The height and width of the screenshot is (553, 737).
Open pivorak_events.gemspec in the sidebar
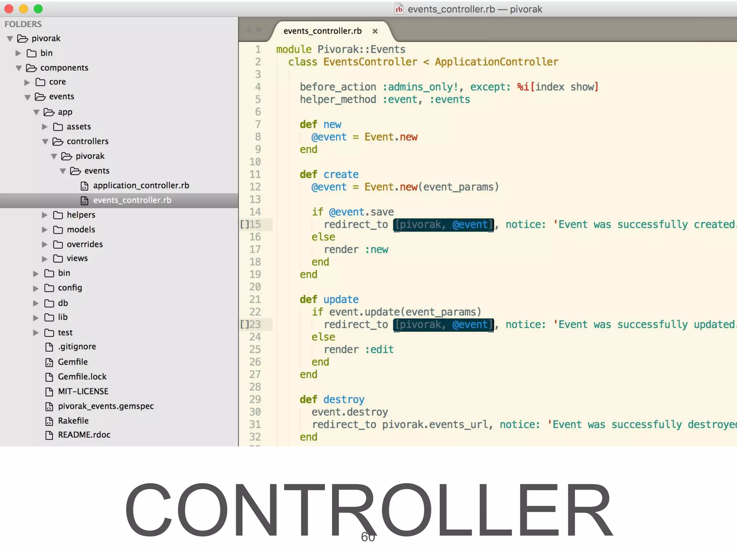(x=106, y=406)
